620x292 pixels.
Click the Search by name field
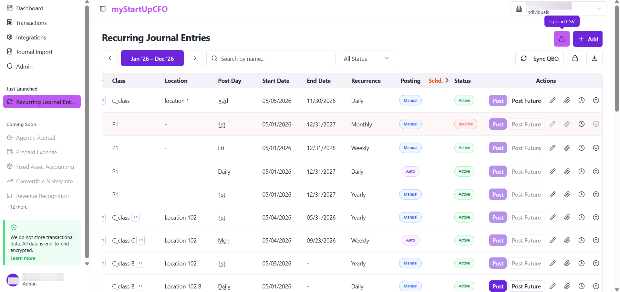tap(271, 58)
